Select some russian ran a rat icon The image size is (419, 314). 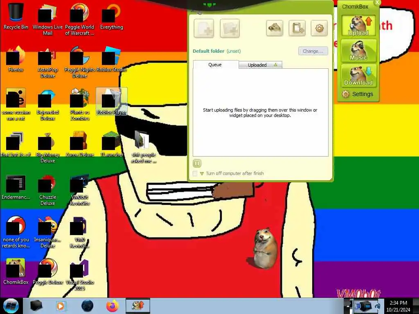(16, 104)
